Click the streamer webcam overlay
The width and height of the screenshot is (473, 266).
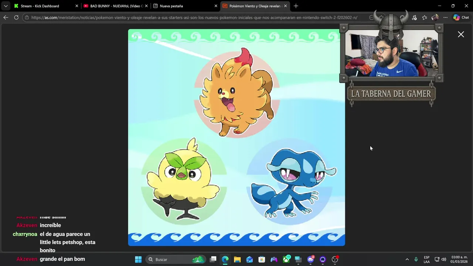coord(391,53)
